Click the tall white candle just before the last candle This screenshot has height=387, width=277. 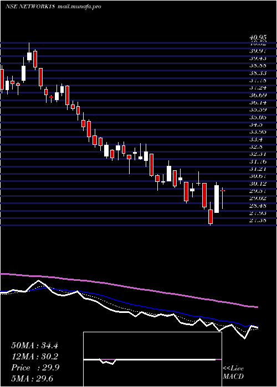[x=217, y=198]
